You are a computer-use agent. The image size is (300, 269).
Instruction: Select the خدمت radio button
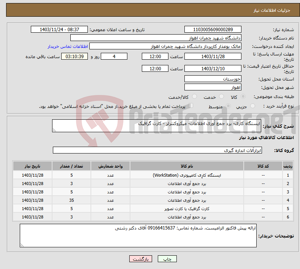coord(221,97)
